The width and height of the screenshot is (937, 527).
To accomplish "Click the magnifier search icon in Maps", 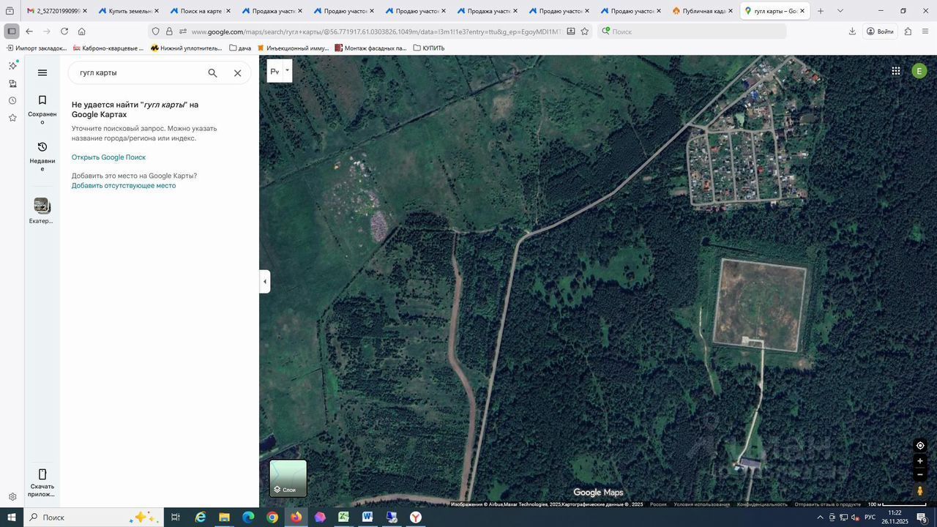I will click(x=212, y=73).
